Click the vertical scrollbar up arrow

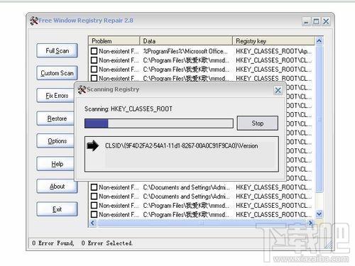(319, 41)
